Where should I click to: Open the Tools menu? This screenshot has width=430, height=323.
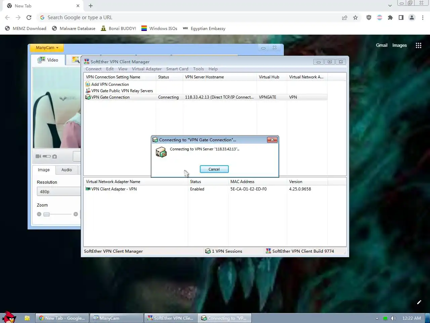click(198, 69)
